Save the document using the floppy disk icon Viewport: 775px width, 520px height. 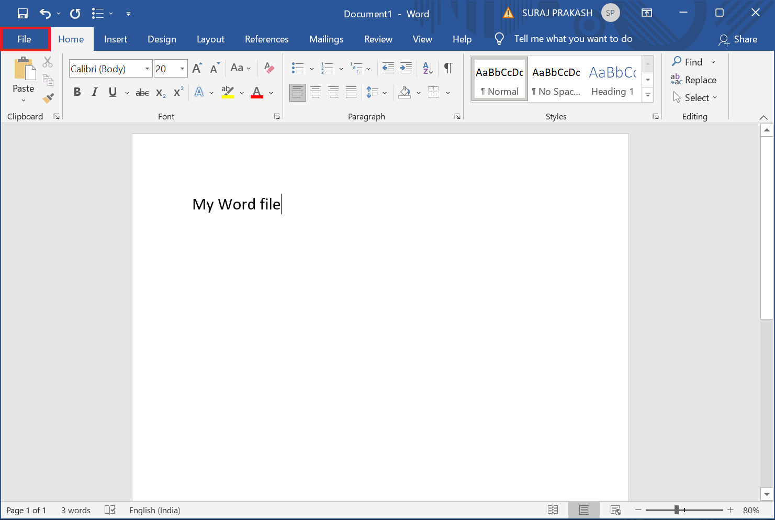(x=23, y=14)
